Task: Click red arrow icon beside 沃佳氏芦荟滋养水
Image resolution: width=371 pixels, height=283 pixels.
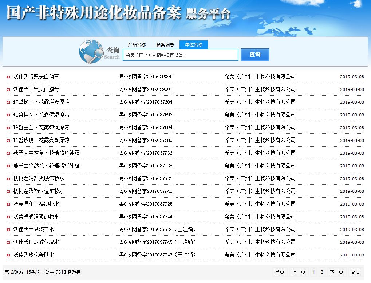Action: (8, 230)
